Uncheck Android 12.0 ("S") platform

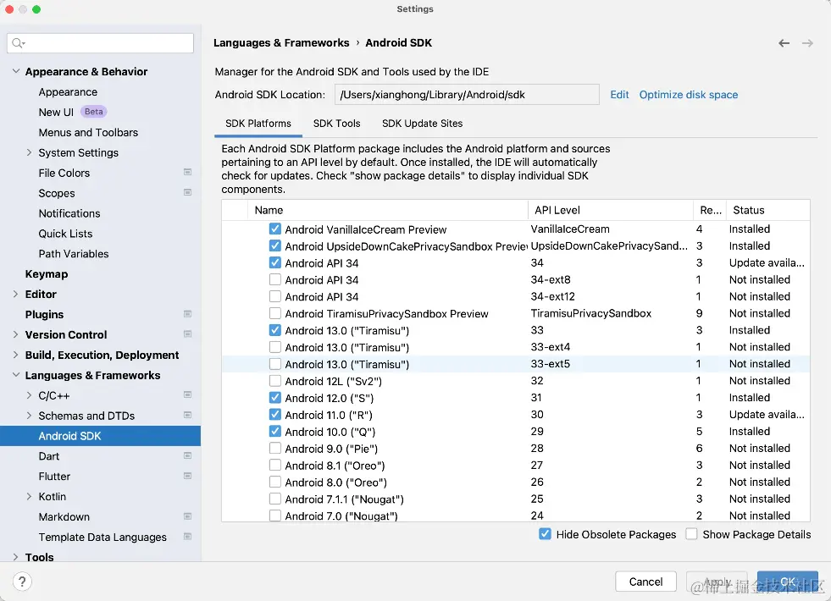click(x=275, y=398)
